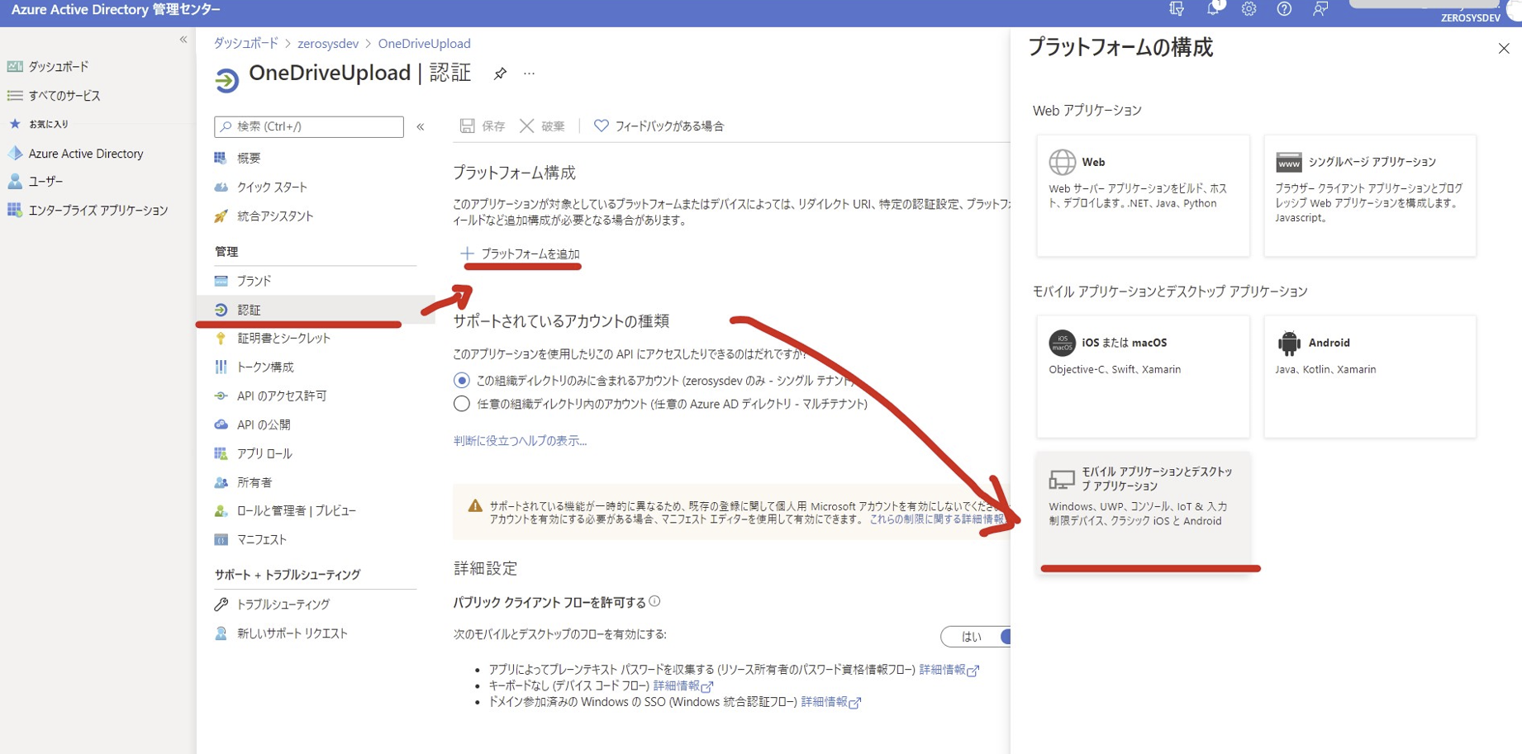Viewport: 1522px width, 754px height.
Task: Open ダッシュボード in the left sidebar
Action: (x=48, y=66)
